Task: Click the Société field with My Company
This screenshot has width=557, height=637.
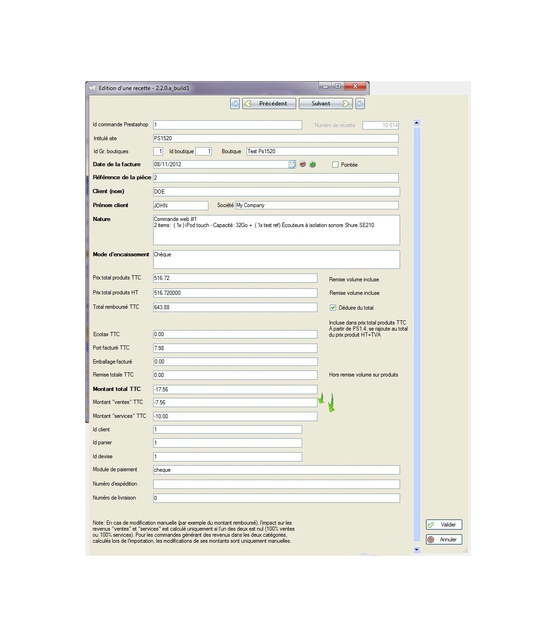Action: pyautogui.click(x=317, y=205)
